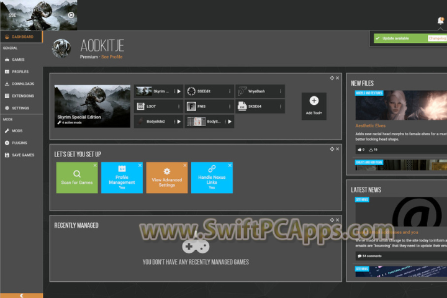The image size is (447, 298).
Task: Click the endorsements thumbs-up icon under Aesthetic Elves
Action: 359,150
